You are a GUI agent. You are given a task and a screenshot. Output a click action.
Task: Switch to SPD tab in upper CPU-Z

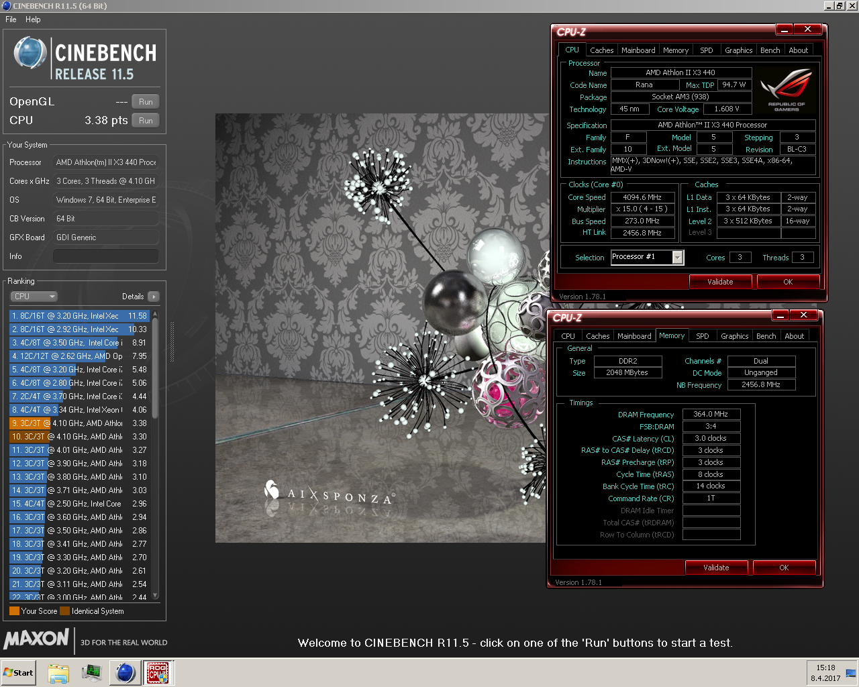(x=707, y=50)
